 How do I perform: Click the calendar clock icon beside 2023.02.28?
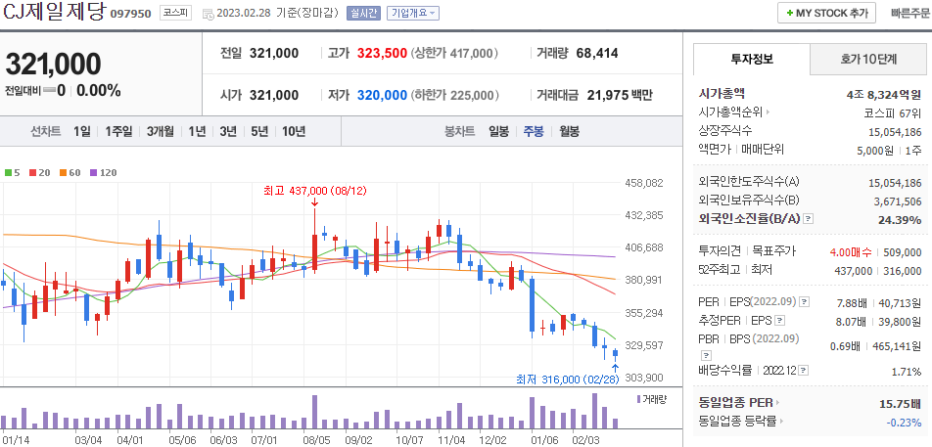[x=209, y=14]
